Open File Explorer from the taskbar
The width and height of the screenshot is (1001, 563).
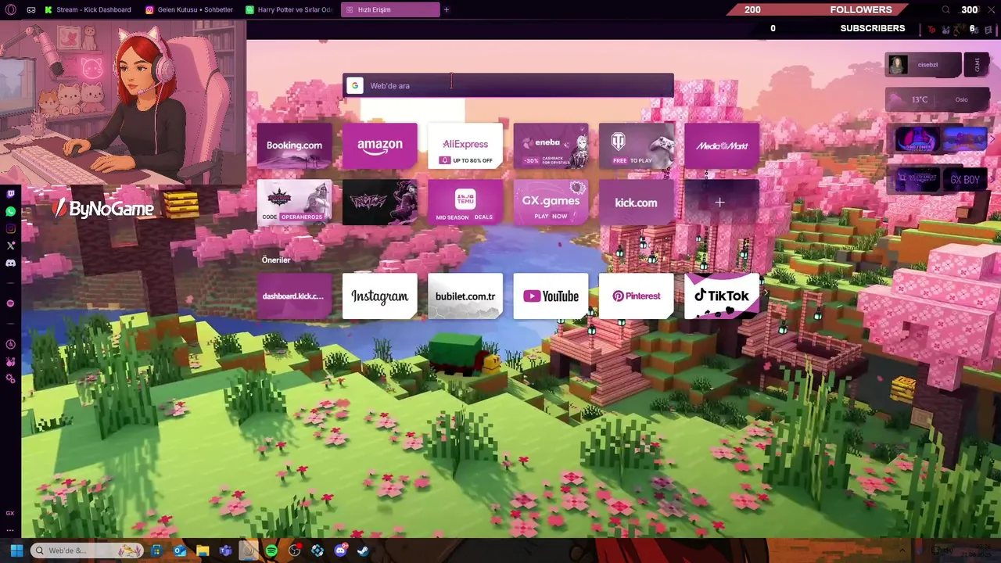pyautogui.click(x=203, y=550)
